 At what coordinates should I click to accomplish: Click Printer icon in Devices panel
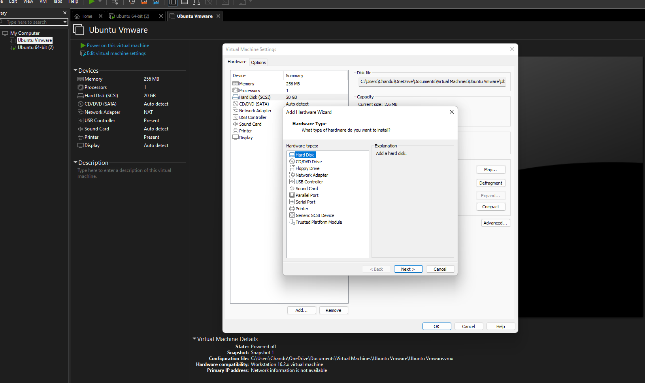pos(81,137)
